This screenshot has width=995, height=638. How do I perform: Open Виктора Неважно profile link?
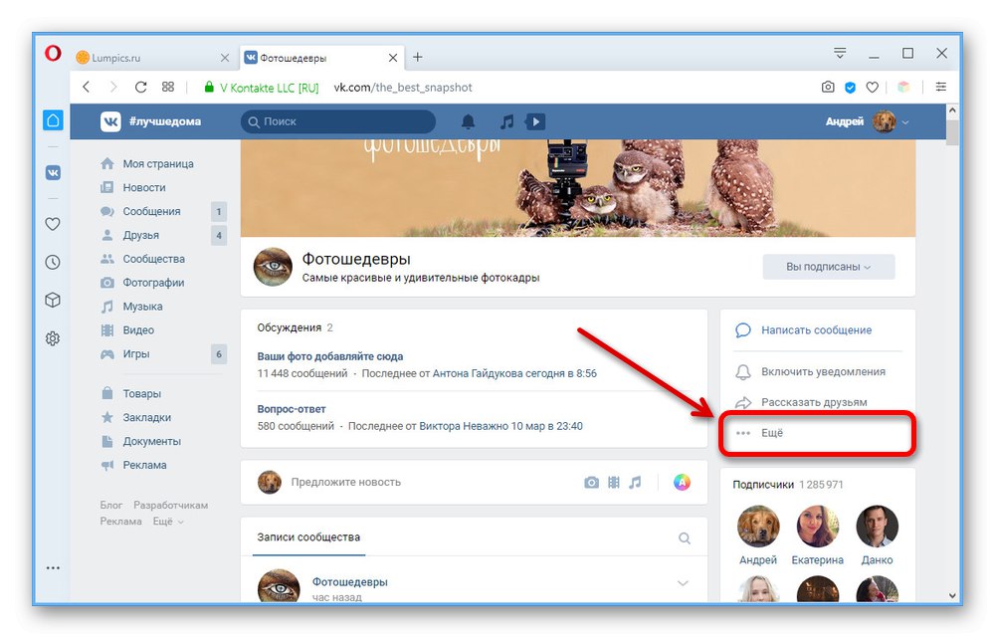[464, 427]
